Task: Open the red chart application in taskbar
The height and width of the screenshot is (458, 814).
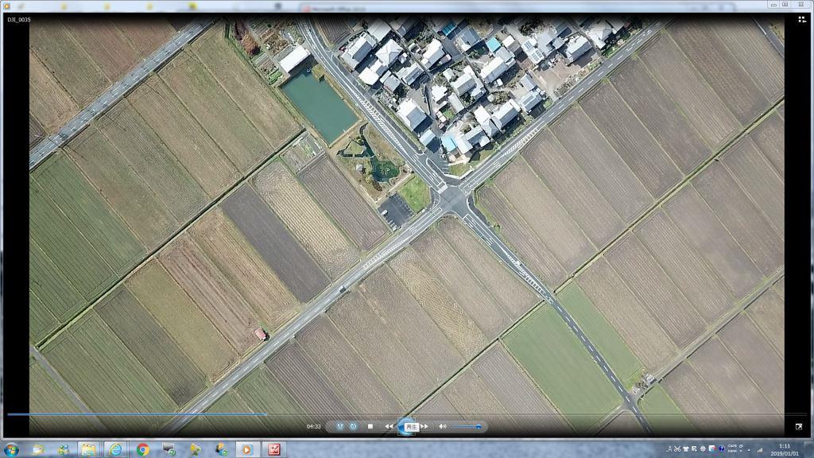Action: tap(273, 450)
